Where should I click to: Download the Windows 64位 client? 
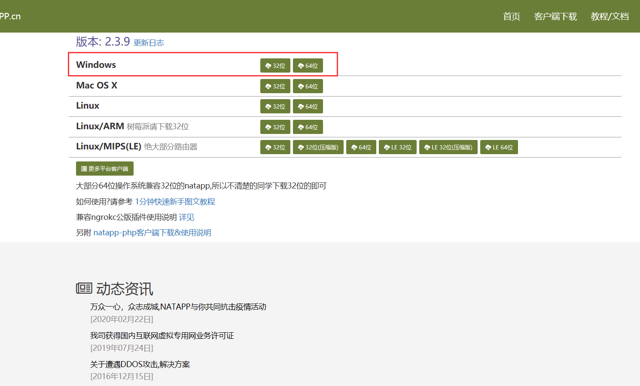(308, 65)
